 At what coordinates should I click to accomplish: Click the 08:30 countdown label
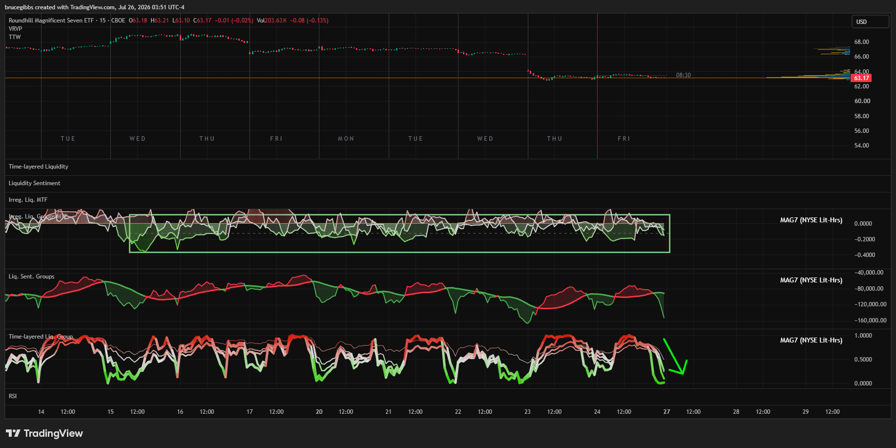(683, 75)
